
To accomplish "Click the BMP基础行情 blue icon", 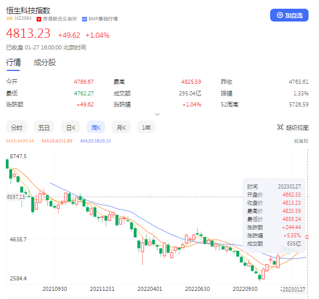I will coord(84,19).
